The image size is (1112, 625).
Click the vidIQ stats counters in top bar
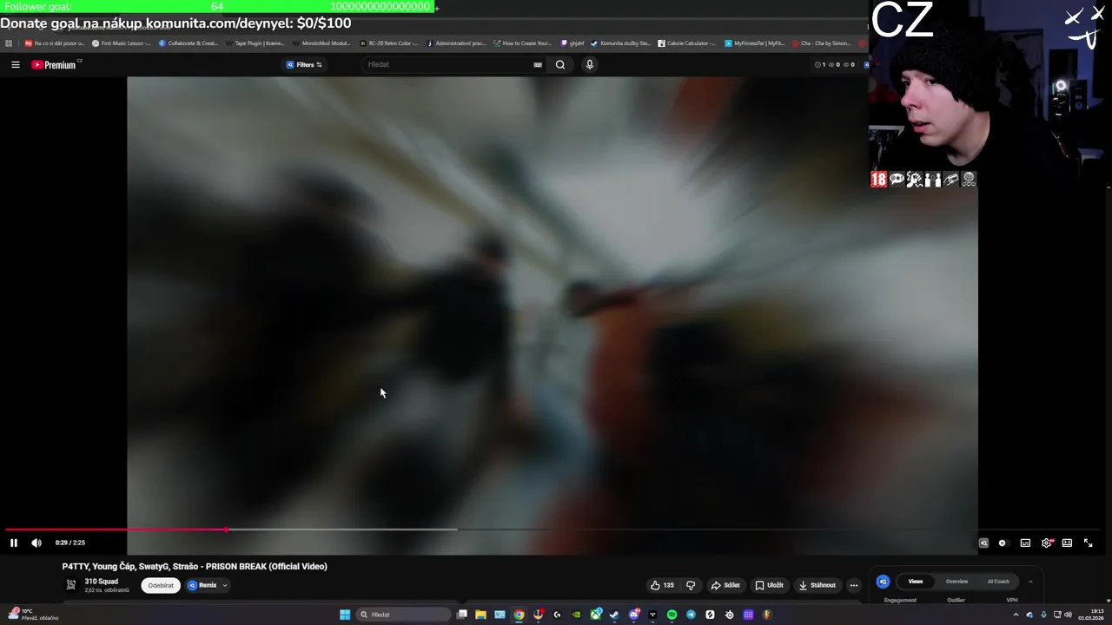pos(834,64)
